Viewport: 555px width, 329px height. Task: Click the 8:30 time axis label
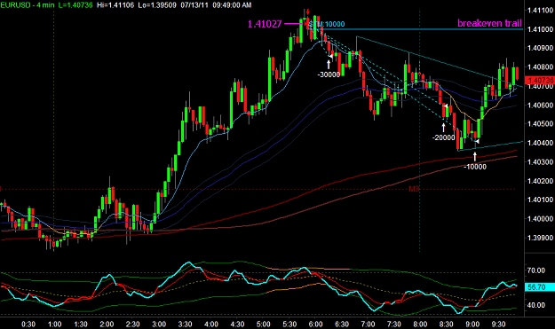point(447,324)
